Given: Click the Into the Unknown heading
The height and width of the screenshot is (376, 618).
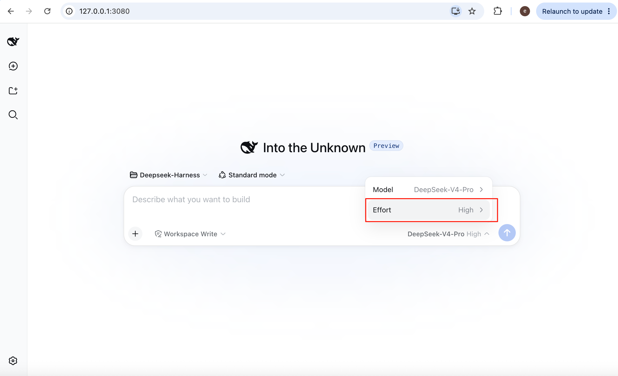Looking at the screenshot, I should pos(314,148).
